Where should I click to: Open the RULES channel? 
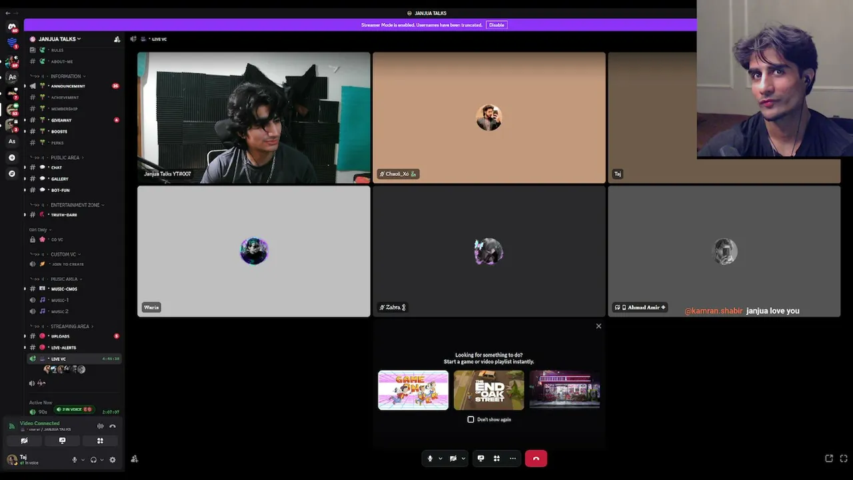[x=75, y=50]
